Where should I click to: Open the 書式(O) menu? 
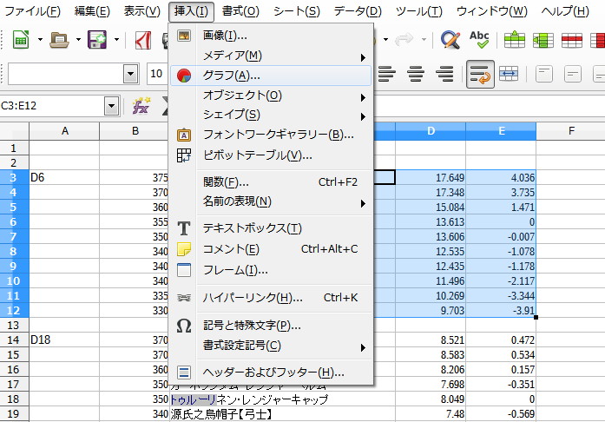pos(240,11)
